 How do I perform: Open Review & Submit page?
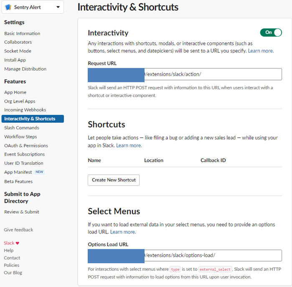(x=22, y=212)
